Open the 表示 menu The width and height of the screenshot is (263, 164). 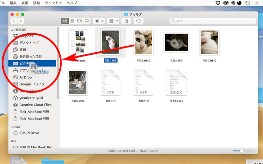tap(25, 3)
